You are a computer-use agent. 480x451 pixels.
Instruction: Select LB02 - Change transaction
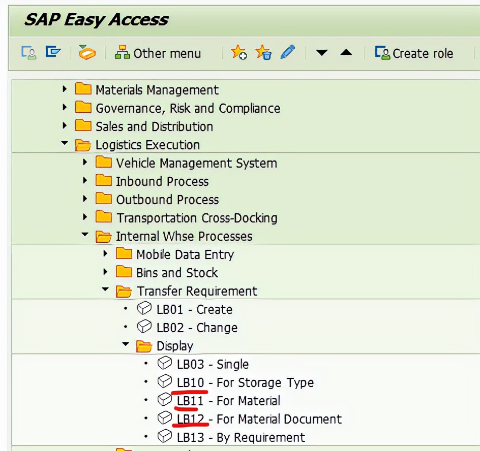click(x=197, y=328)
